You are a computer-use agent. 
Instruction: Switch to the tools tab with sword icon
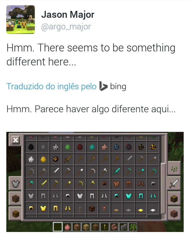click(174, 184)
